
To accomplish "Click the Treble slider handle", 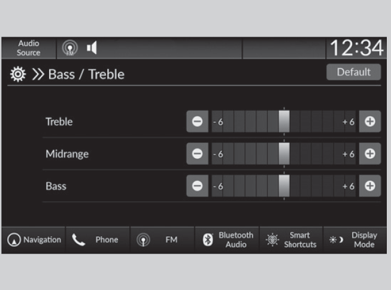I will point(284,122).
